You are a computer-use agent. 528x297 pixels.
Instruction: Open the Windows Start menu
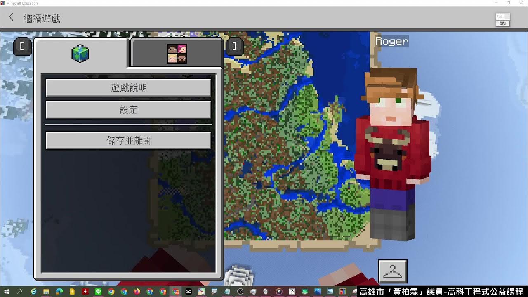[x=6, y=292]
